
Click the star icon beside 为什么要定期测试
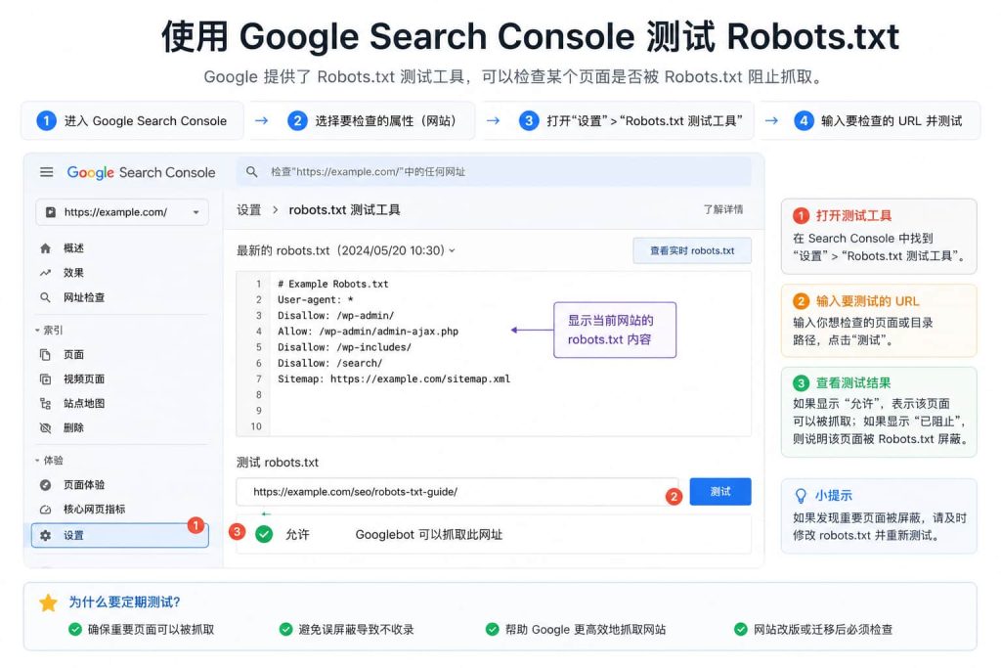click(x=48, y=602)
